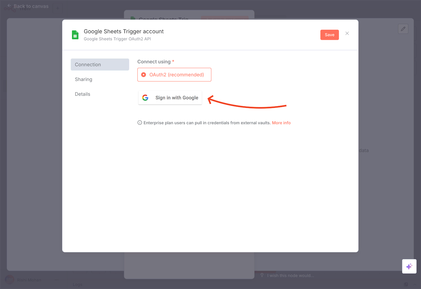Select the Connection tab
The width and height of the screenshot is (421, 289).
(100, 65)
